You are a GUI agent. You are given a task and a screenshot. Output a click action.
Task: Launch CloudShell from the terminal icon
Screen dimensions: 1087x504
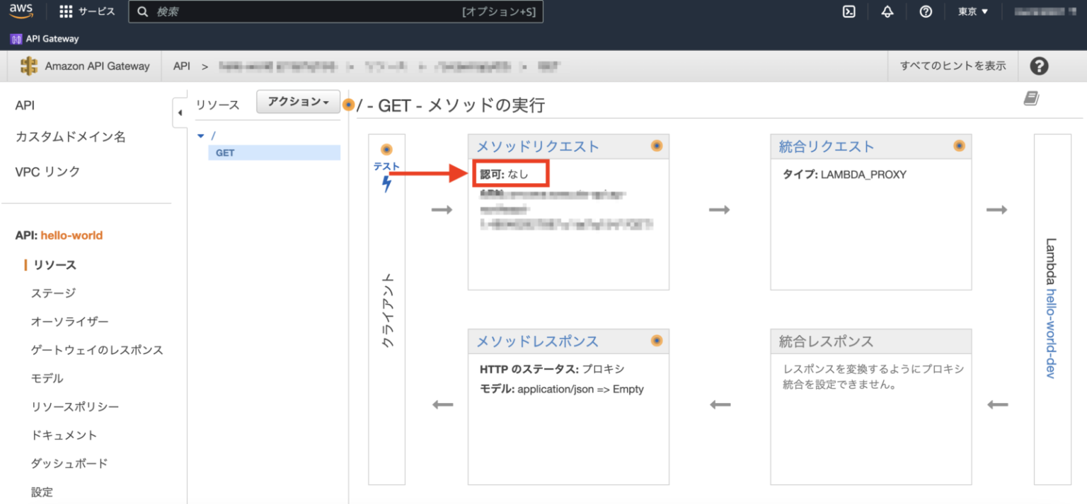(x=849, y=11)
